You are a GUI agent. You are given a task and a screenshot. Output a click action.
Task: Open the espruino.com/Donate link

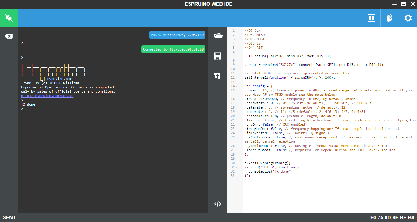click(47, 96)
